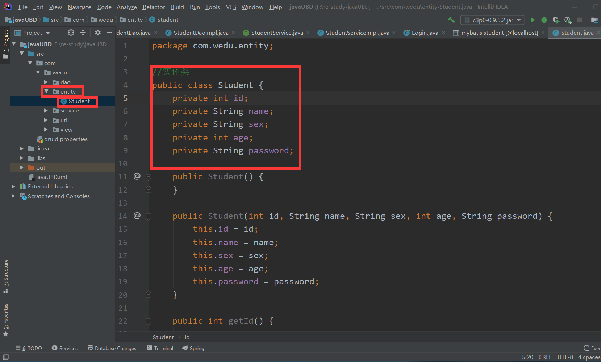Image resolution: width=601 pixels, height=362 pixels.
Task: Click the locate/scroll-from-source target icon
Action: coord(71,33)
